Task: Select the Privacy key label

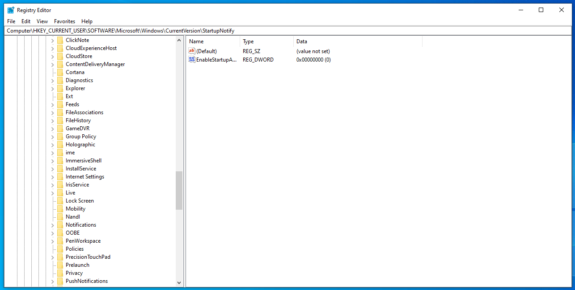Action: tap(74, 273)
